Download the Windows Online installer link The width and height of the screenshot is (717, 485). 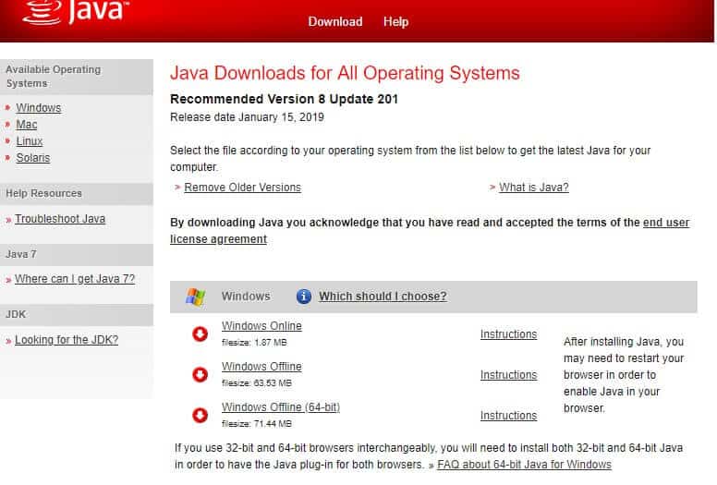click(x=261, y=326)
